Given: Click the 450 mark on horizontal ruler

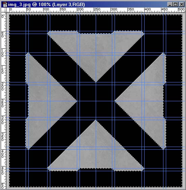Looking at the screenshot, I should coord(164,9).
